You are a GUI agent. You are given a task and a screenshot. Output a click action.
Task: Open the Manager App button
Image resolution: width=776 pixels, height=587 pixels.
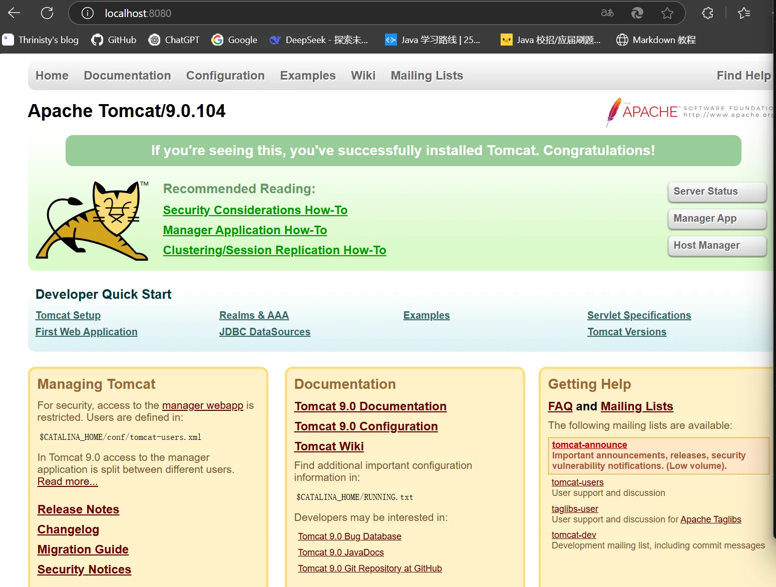716,219
